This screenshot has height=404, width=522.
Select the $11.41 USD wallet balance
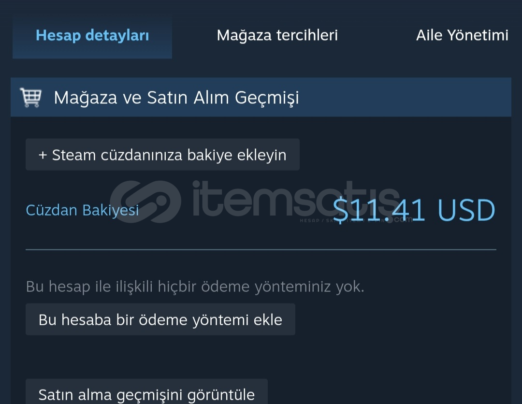[x=414, y=210]
